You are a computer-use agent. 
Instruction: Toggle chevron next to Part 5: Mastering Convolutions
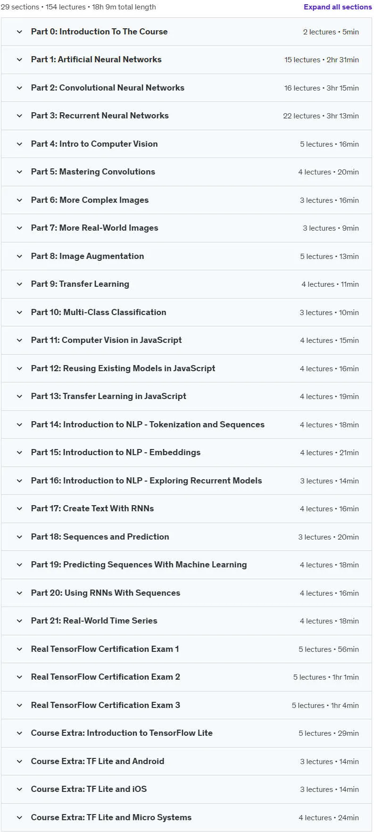coord(19,172)
